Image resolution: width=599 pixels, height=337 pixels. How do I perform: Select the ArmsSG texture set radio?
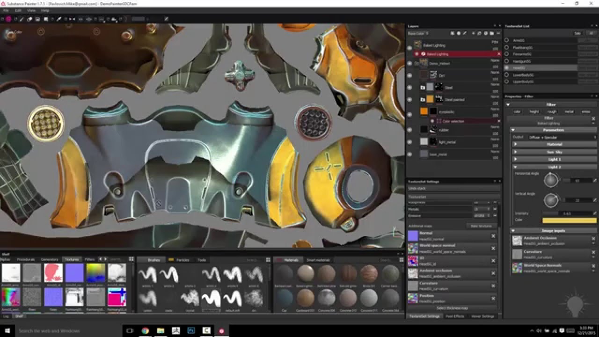pos(507,41)
